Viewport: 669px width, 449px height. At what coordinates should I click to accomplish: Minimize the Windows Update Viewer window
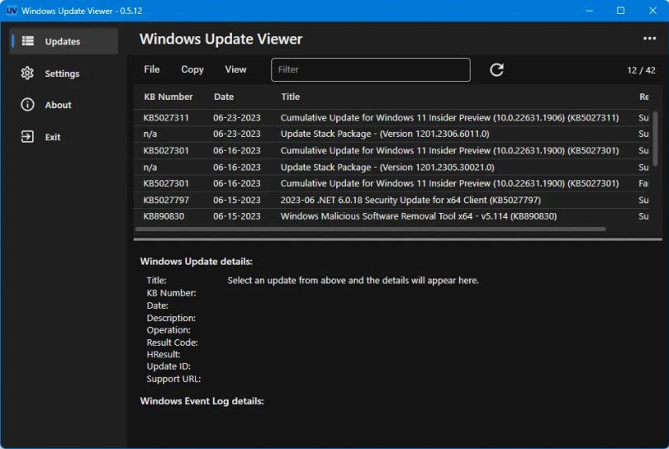pyautogui.click(x=589, y=11)
